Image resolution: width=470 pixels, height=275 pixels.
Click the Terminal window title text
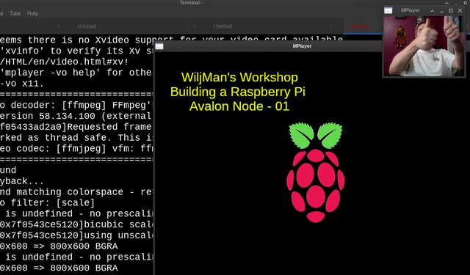click(x=191, y=3)
